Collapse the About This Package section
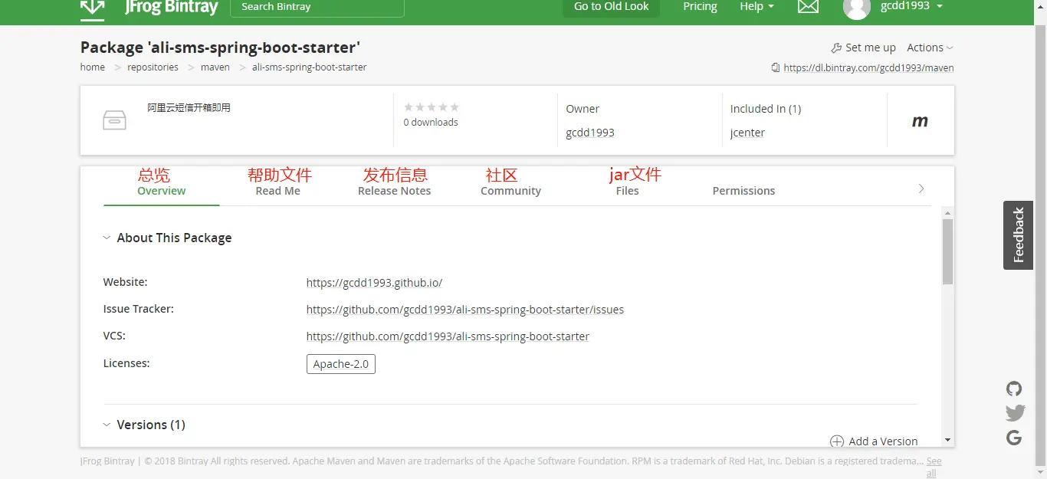 107,238
